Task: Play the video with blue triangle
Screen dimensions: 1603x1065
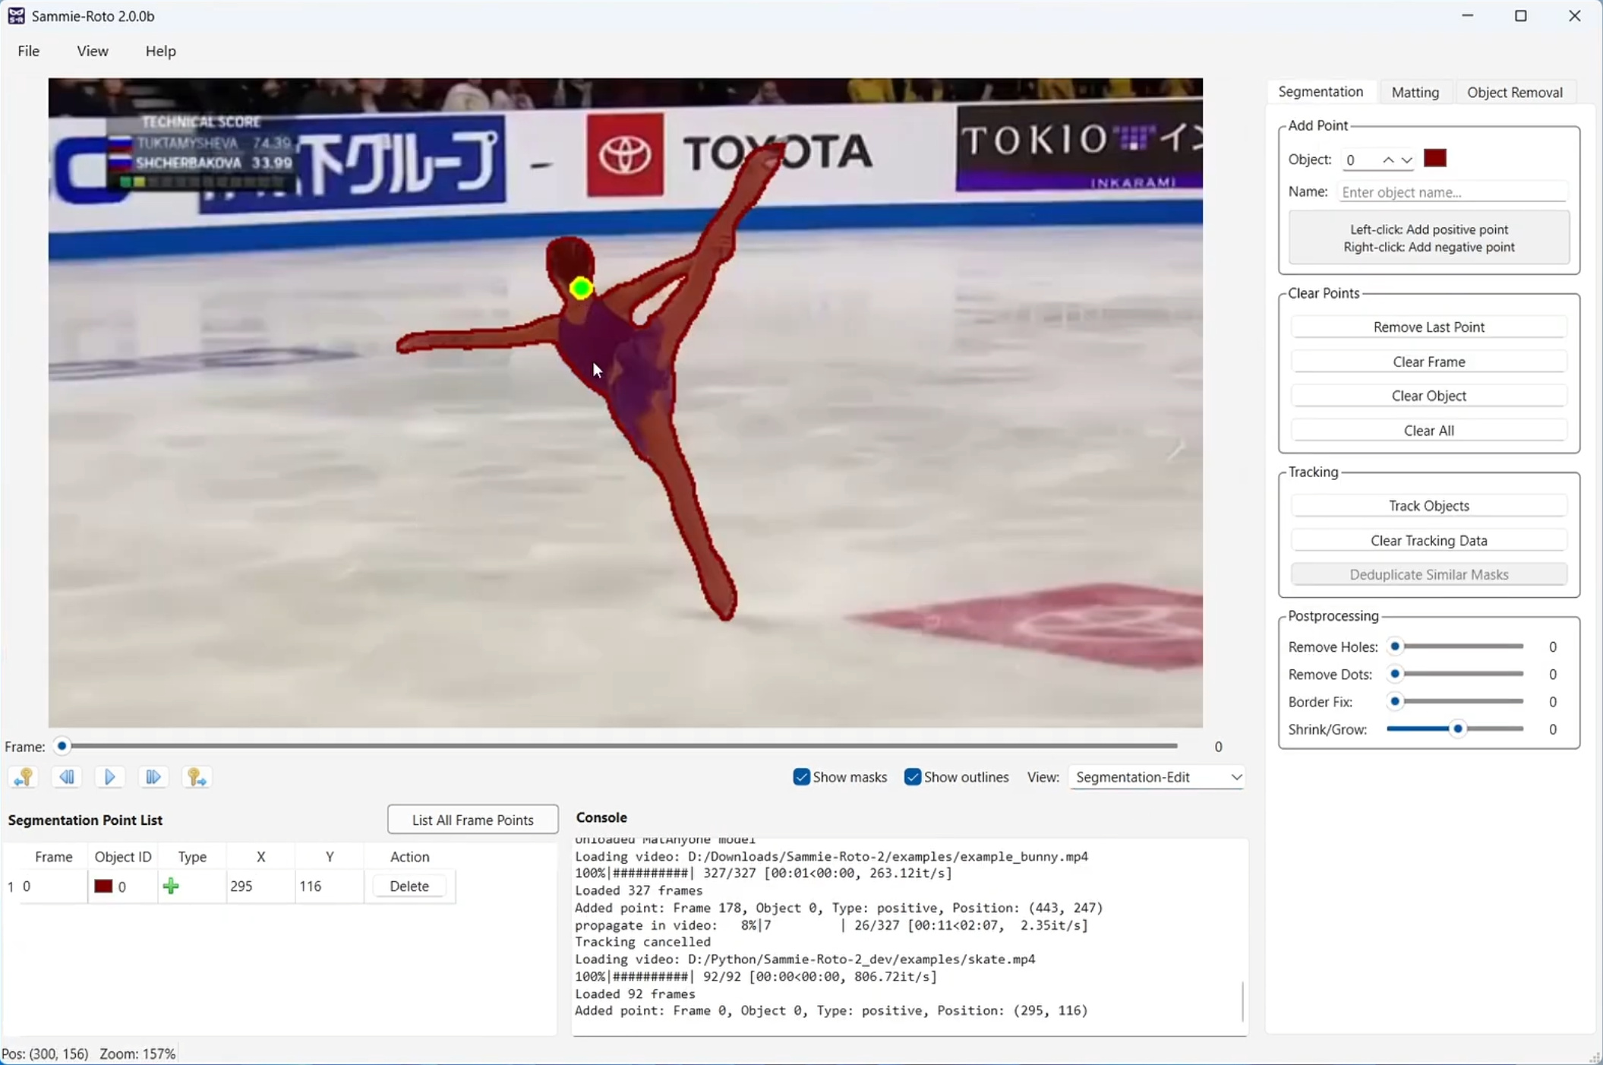Action: tap(109, 777)
